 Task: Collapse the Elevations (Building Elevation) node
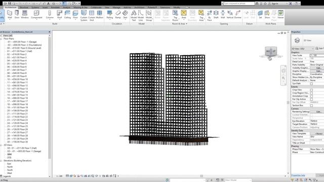tap(1, 161)
